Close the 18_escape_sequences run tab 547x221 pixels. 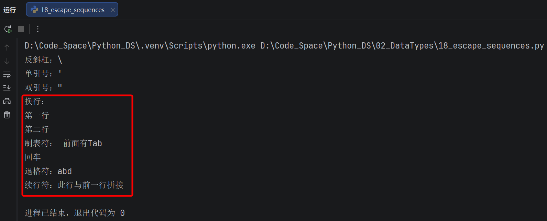click(112, 10)
